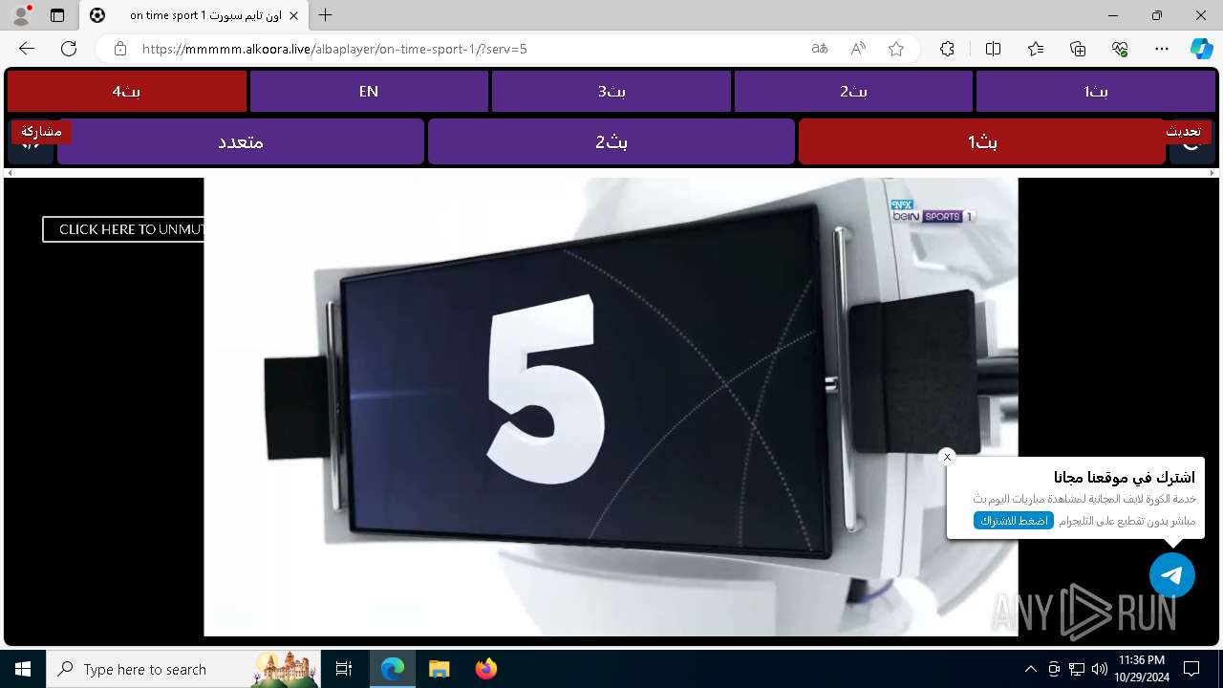Open a new browser tab

(326, 15)
